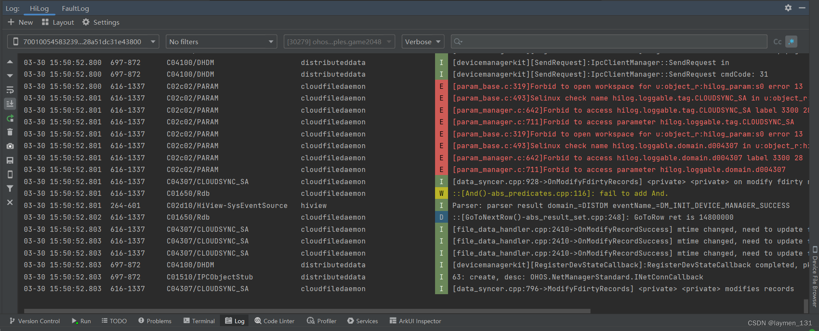Switch to FaultLog tab
The image size is (819, 331).
tap(75, 8)
